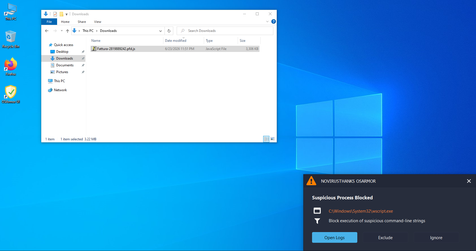Viewport: 476px width, 251px height.
Task: Select This PC in the navigation pane
Action: [59, 81]
